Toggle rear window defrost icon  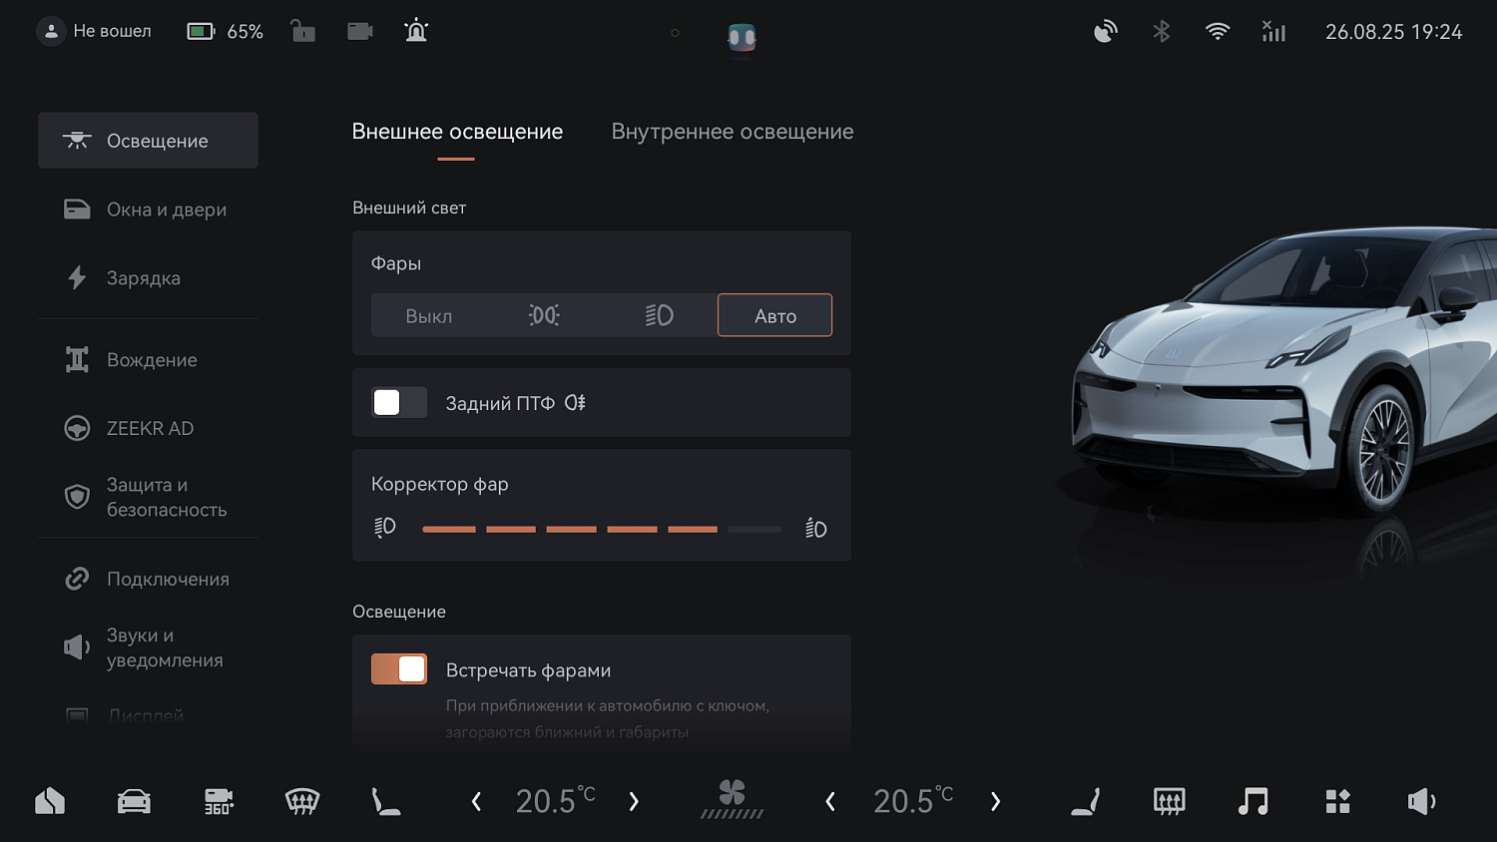click(x=1169, y=801)
